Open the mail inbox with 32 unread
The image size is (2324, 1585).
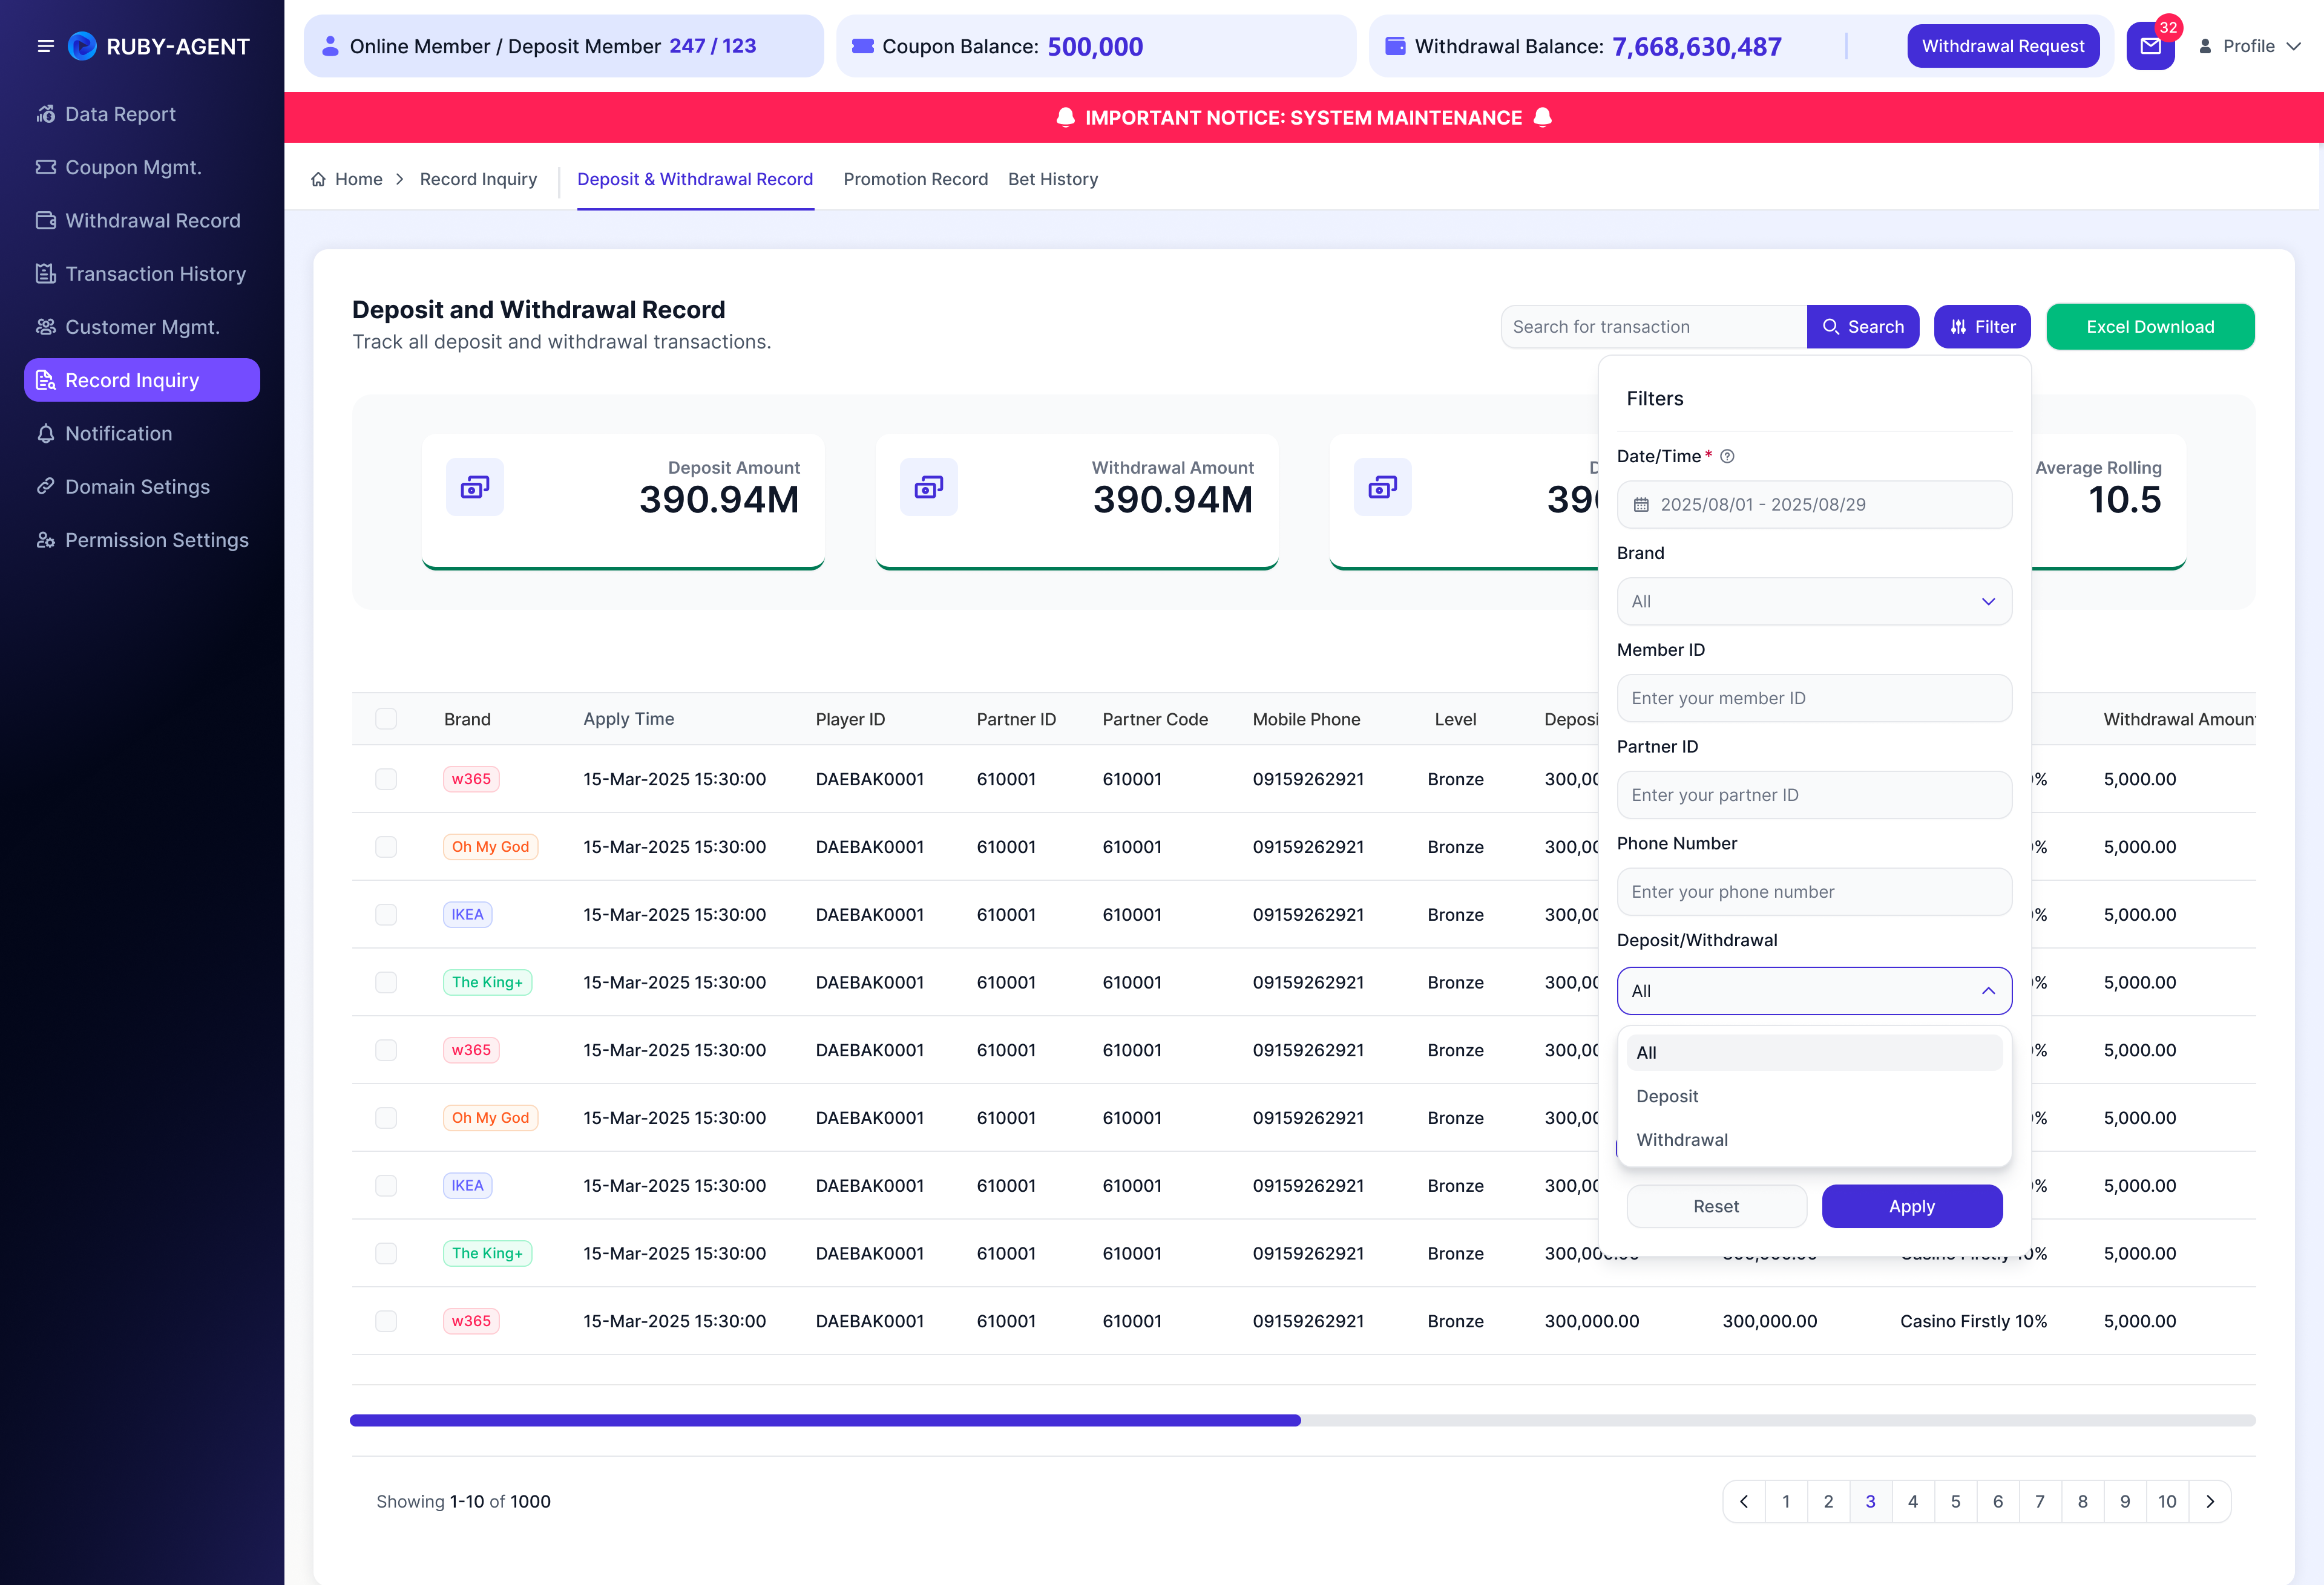[x=2150, y=46]
